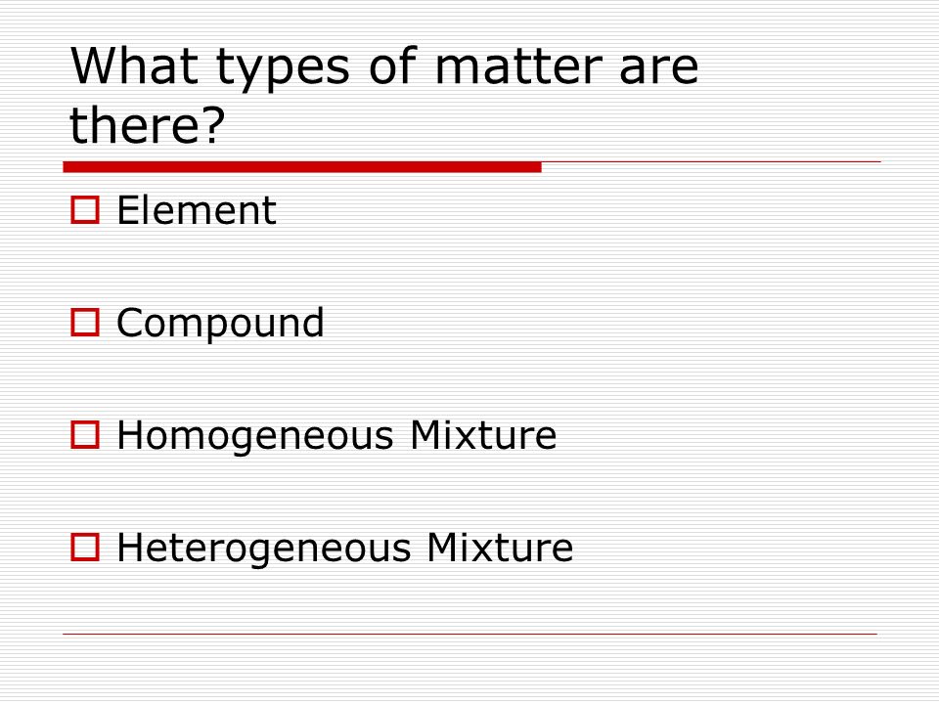Click the thin red line at the slide bottom
This screenshot has height=704, width=939.
(470, 634)
